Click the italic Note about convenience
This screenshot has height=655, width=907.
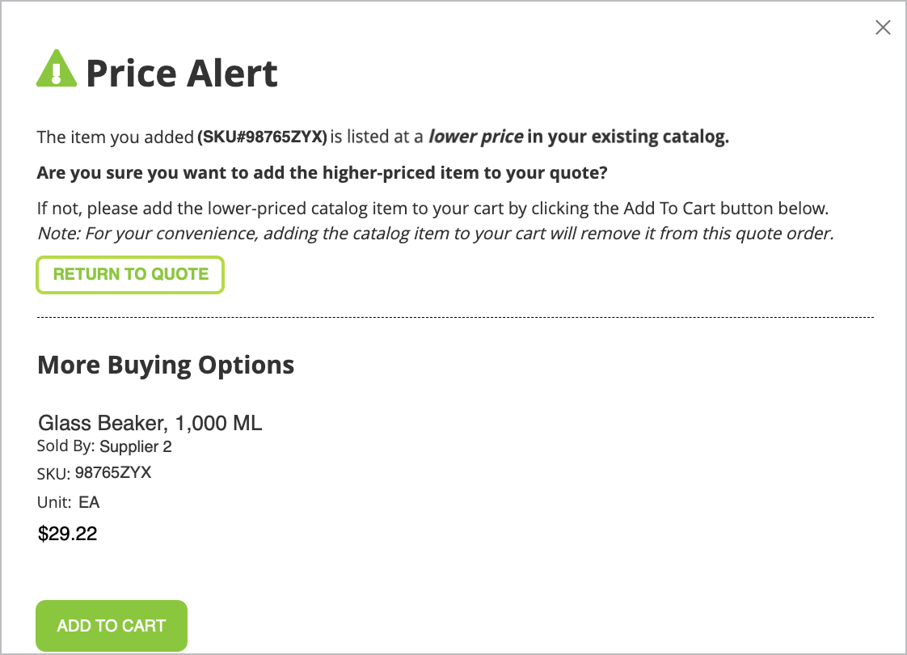[x=436, y=233]
